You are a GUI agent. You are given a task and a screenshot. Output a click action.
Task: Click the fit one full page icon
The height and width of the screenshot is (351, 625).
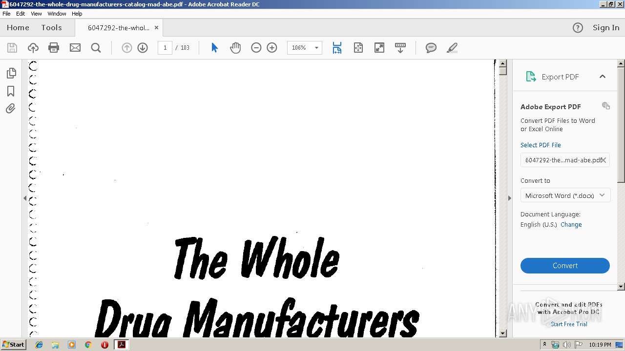tap(358, 48)
